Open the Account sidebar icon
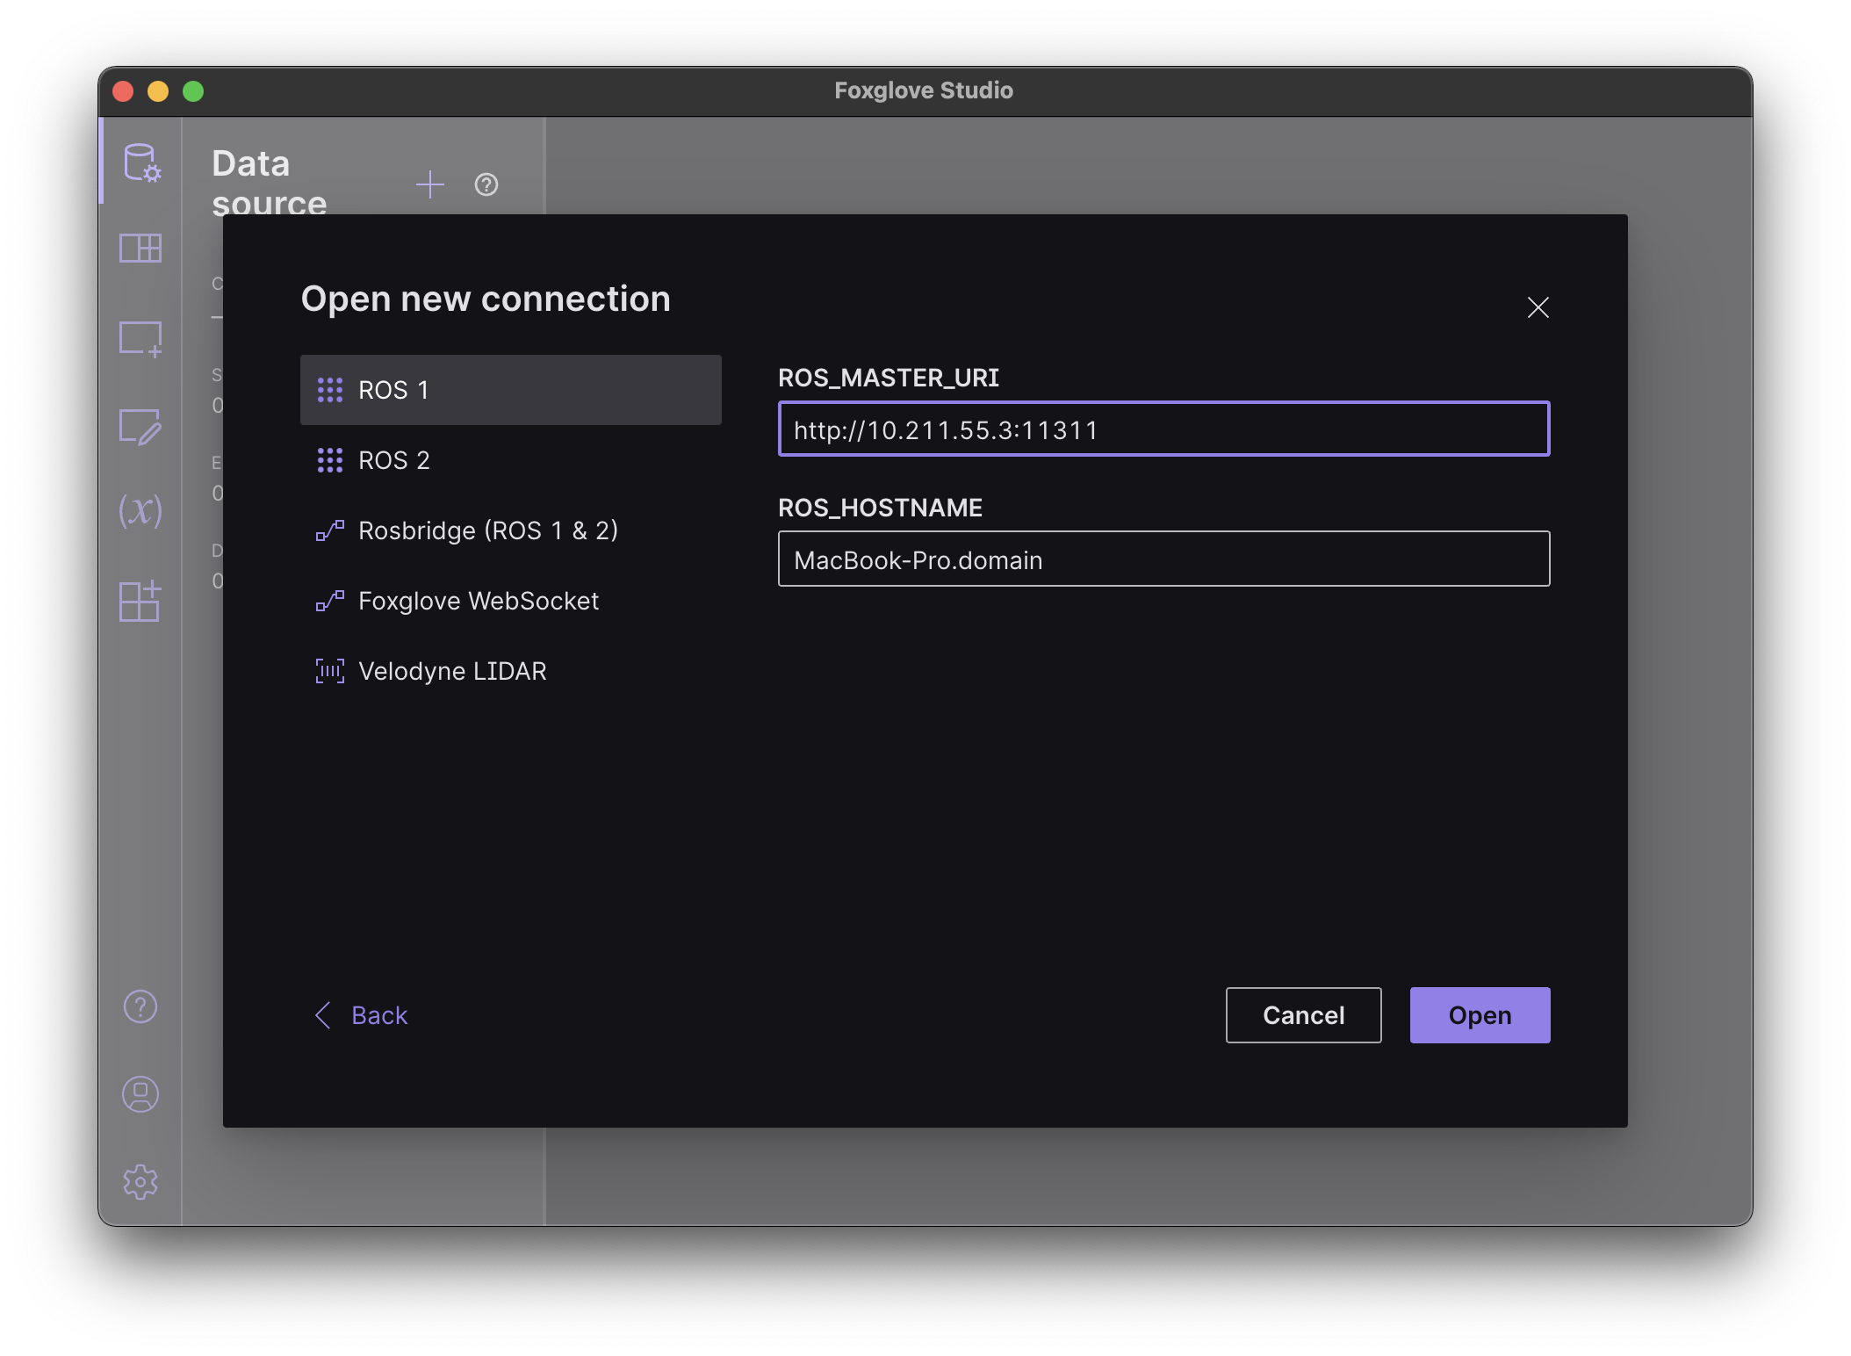 point(140,1094)
